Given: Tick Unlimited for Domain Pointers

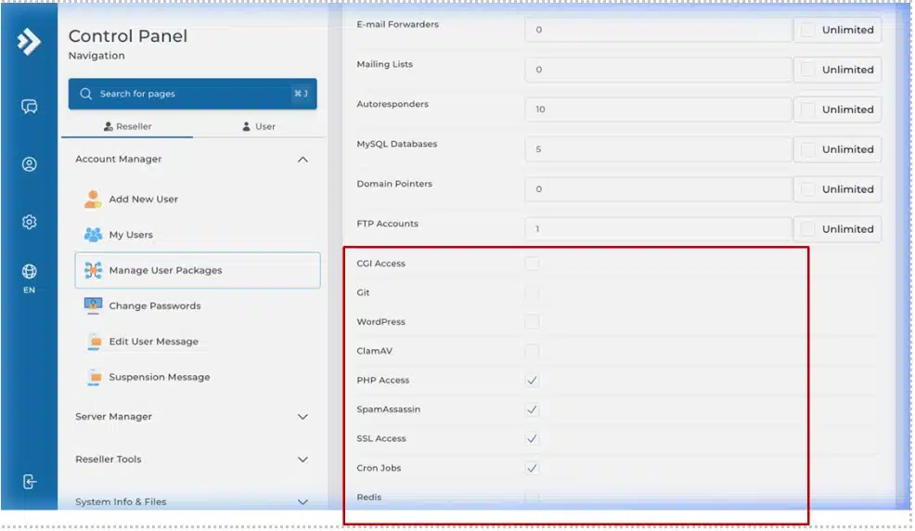Looking at the screenshot, I should [x=807, y=189].
